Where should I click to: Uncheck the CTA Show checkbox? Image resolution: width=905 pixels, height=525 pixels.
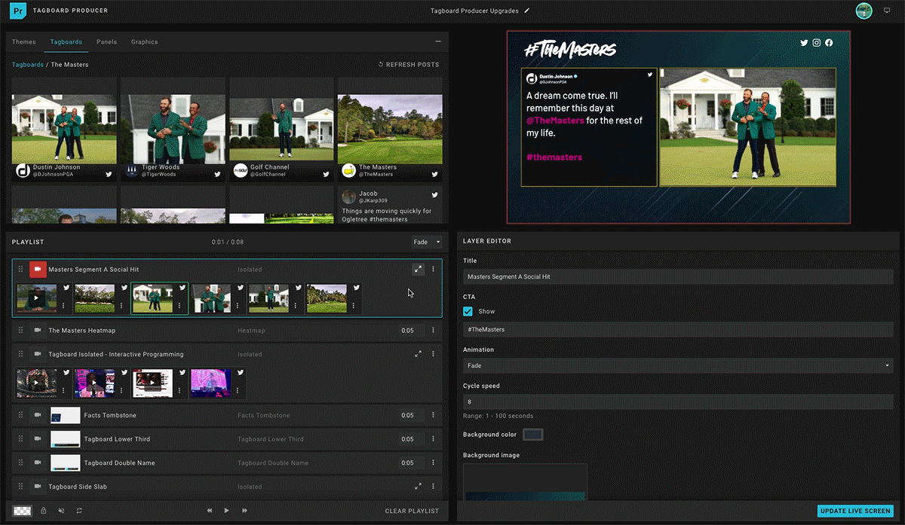tap(468, 311)
